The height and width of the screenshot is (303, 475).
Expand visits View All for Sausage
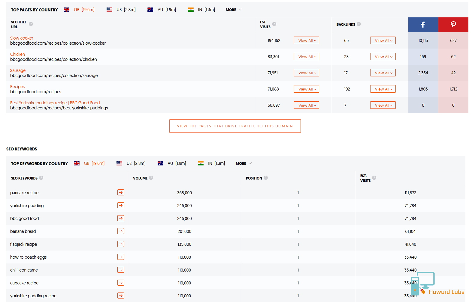click(x=306, y=73)
